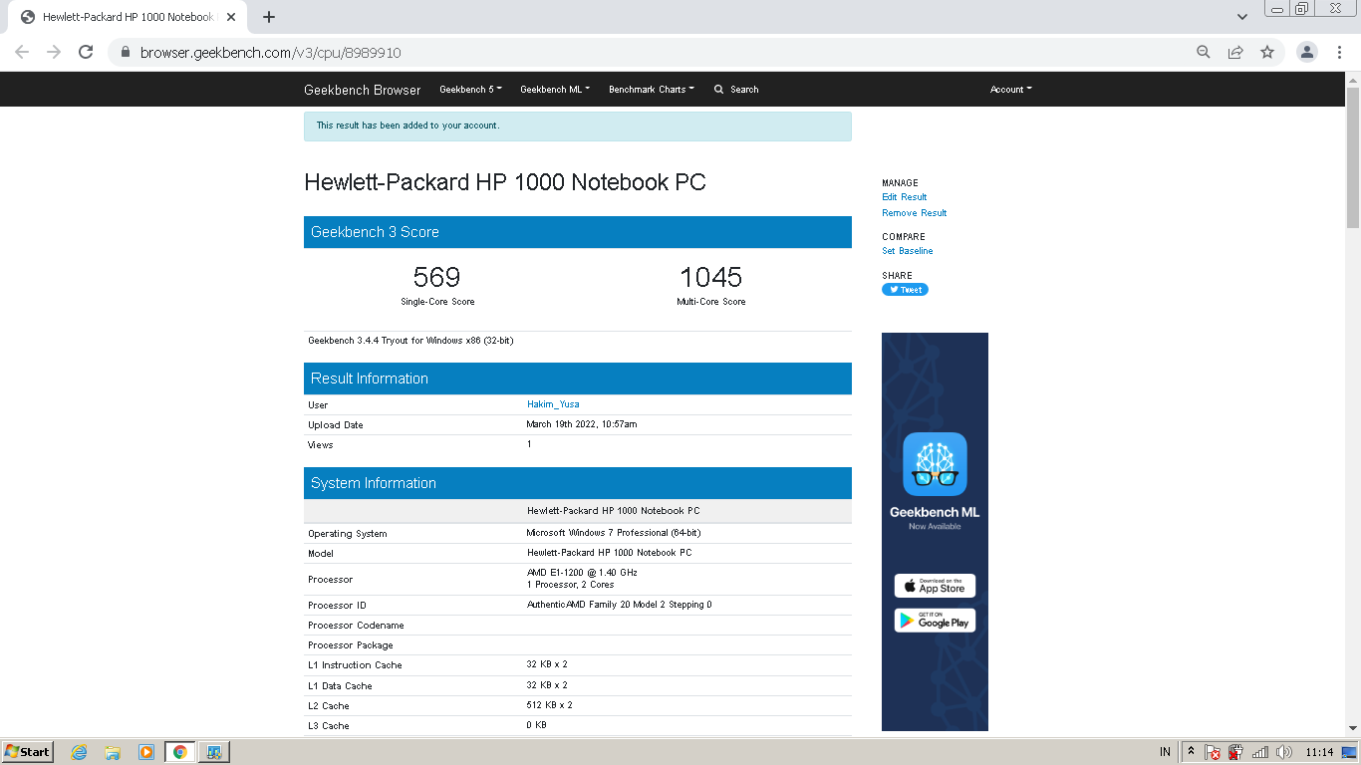Open Windows Explorer folder in taskbar
Screen dimensions: 1361x765
(113, 752)
